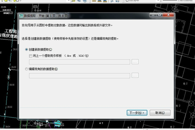Minimize the 数据提取 dialog
195x130 pixels.
click(153, 15)
